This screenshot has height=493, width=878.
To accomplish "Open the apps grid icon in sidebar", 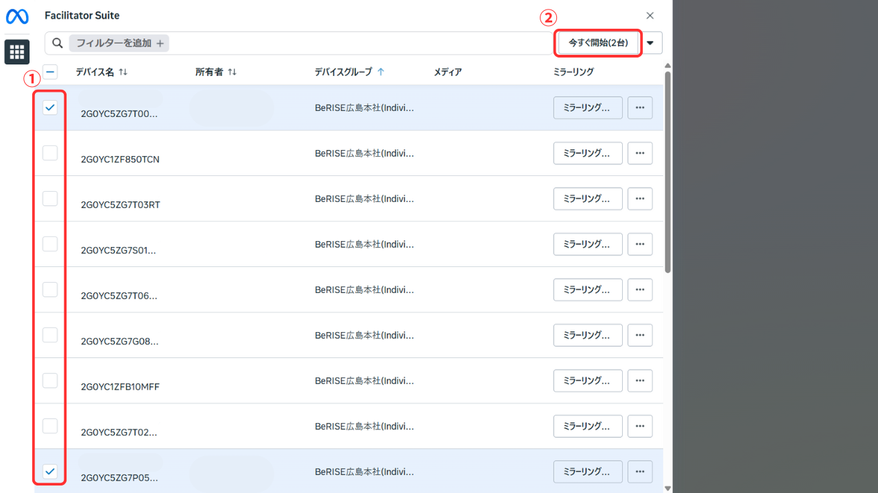I will (x=17, y=52).
